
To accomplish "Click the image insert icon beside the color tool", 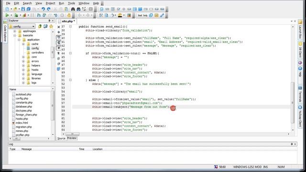I will pos(129,15).
